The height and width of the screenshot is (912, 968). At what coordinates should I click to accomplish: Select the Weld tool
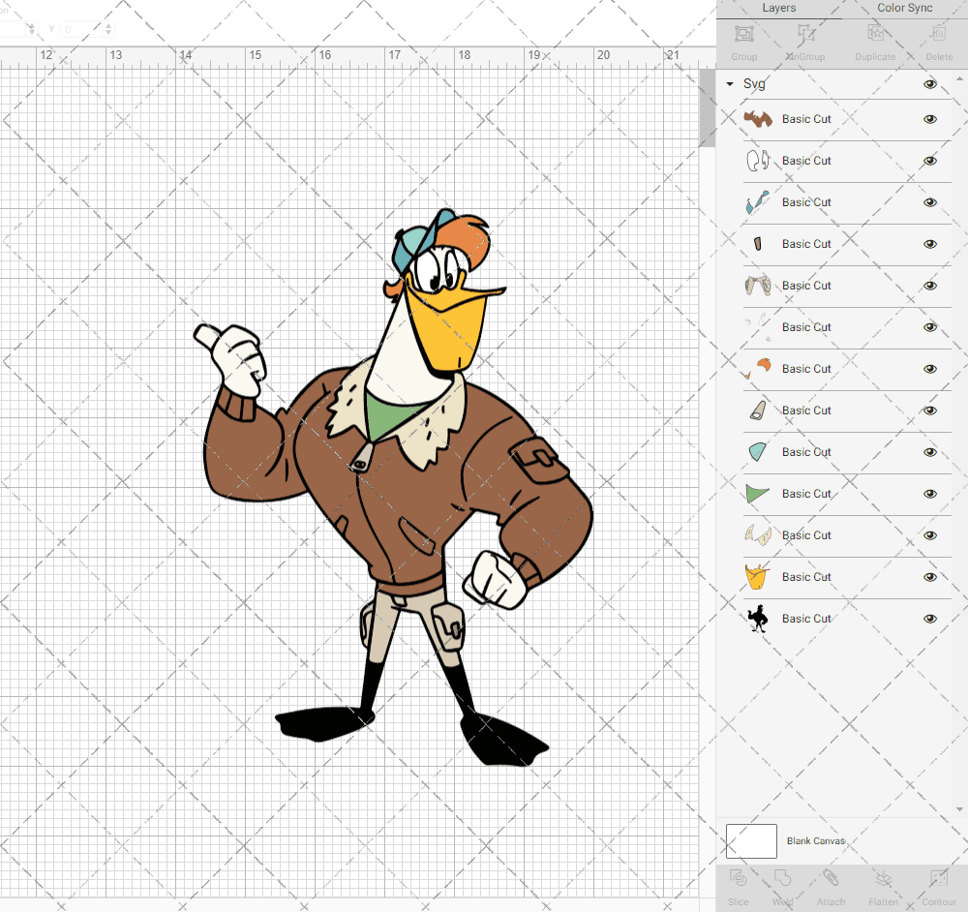[782, 879]
